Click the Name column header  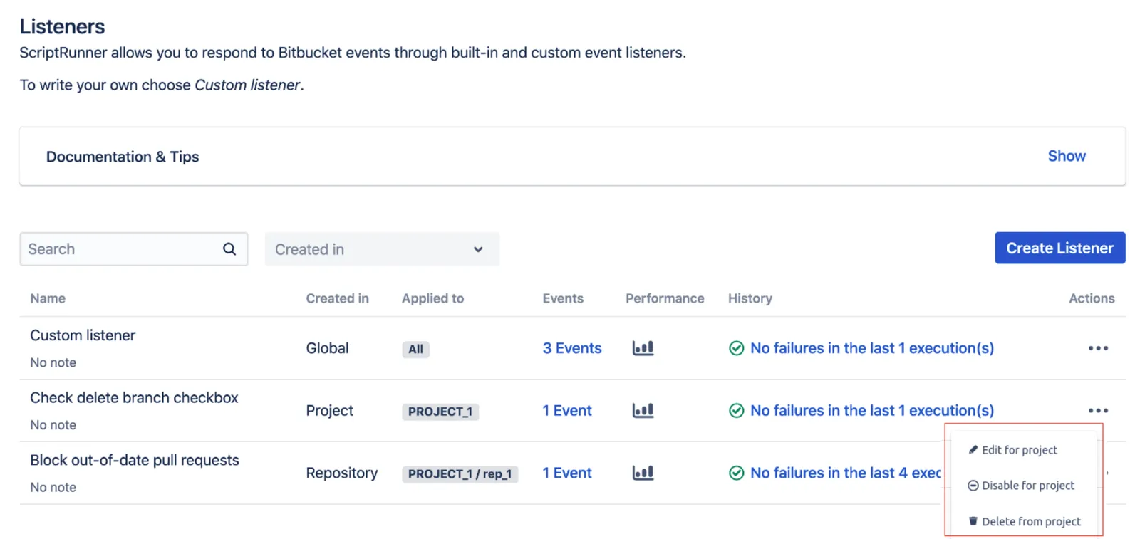48,298
